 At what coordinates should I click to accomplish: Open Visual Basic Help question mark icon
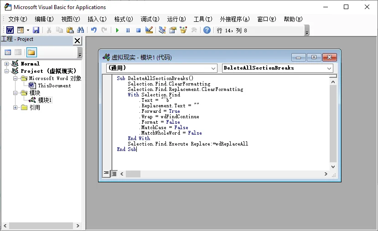(207, 30)
